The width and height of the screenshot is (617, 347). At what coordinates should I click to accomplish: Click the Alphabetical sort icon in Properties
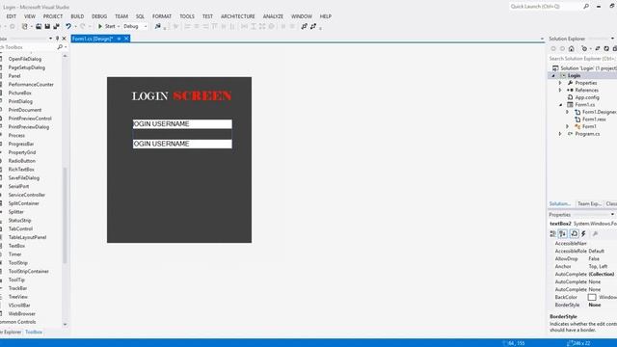563,233
